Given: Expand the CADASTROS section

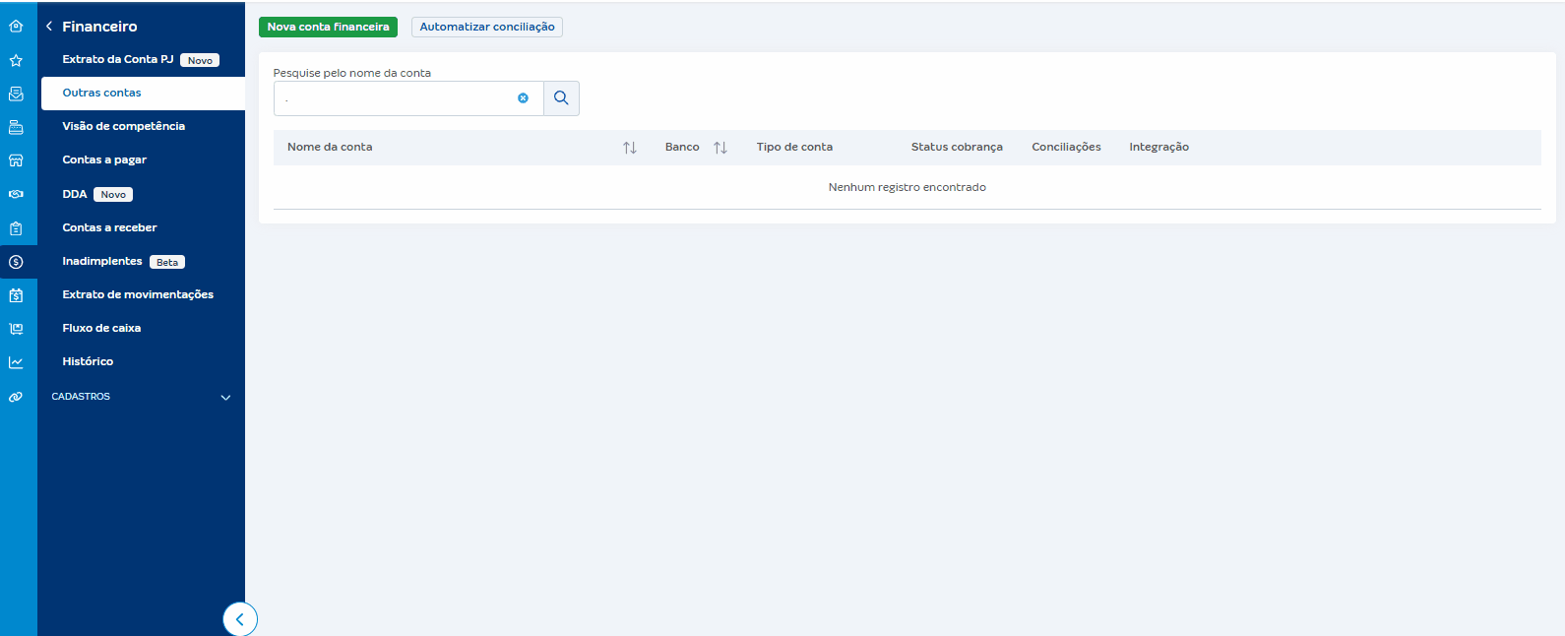Looking at the screenshot, I should [225, 398].
